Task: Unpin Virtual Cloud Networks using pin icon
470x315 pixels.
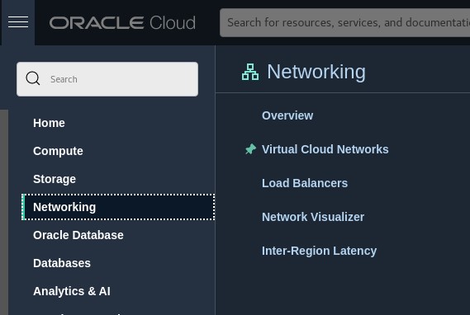Action: click(x=250, y=149)
